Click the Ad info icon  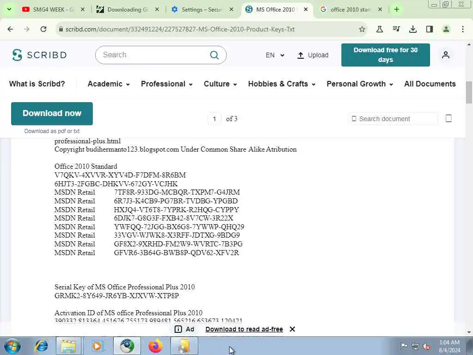[x=178, y=329]
